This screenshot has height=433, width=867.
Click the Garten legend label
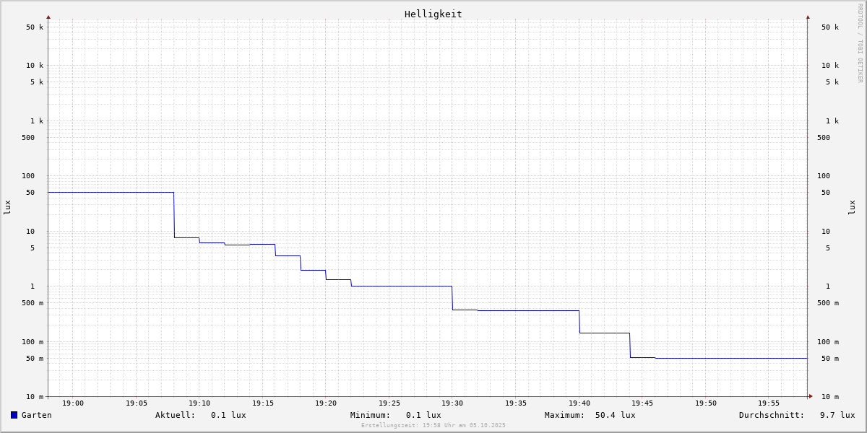[37, 415]
